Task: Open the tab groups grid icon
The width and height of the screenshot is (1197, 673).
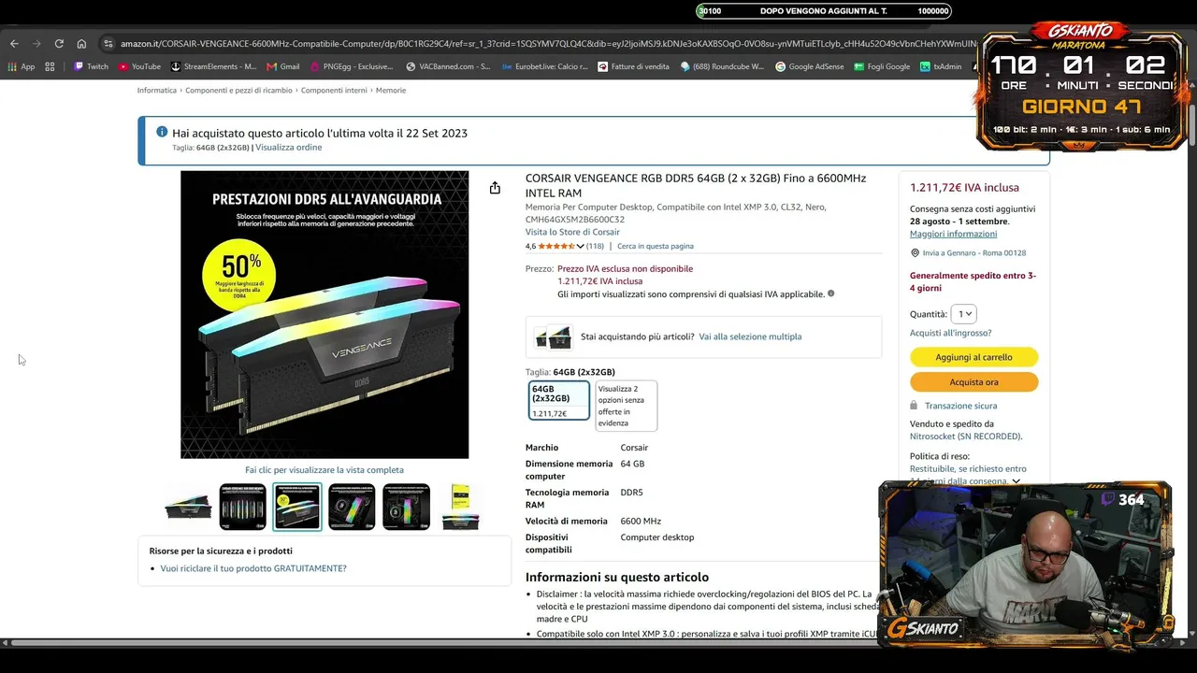Action: (50, 66)
